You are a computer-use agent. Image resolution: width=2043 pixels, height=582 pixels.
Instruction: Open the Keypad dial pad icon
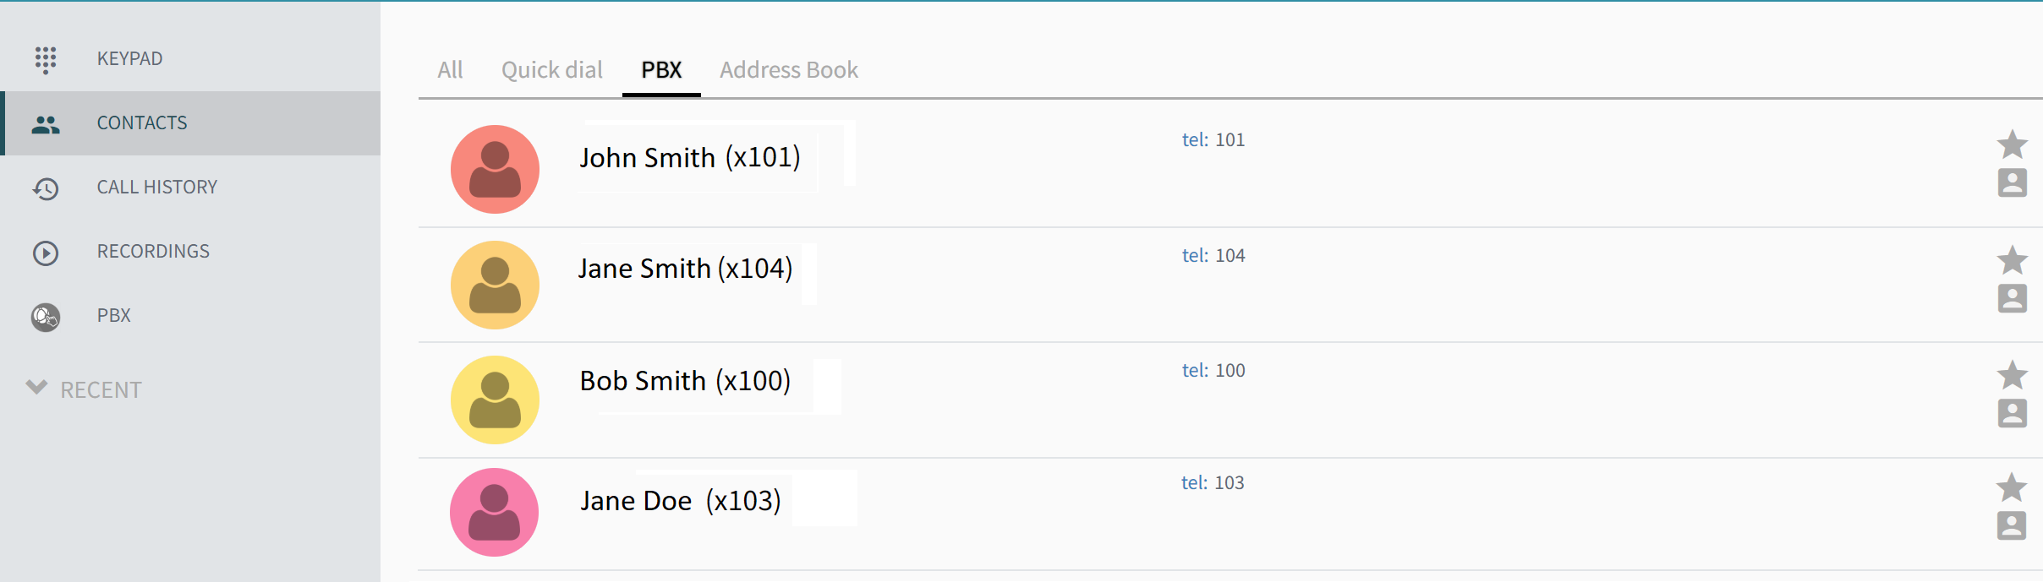(46, 59)
